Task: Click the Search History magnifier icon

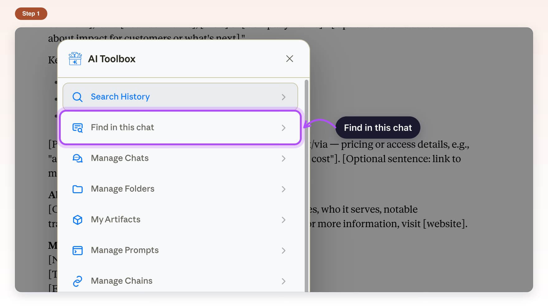Action: click(78, 97)
